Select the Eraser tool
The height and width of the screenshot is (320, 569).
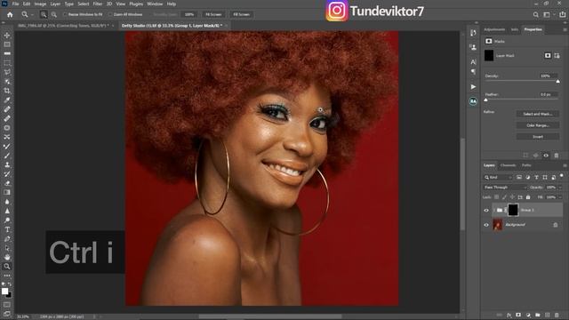[x=7, y=183]
